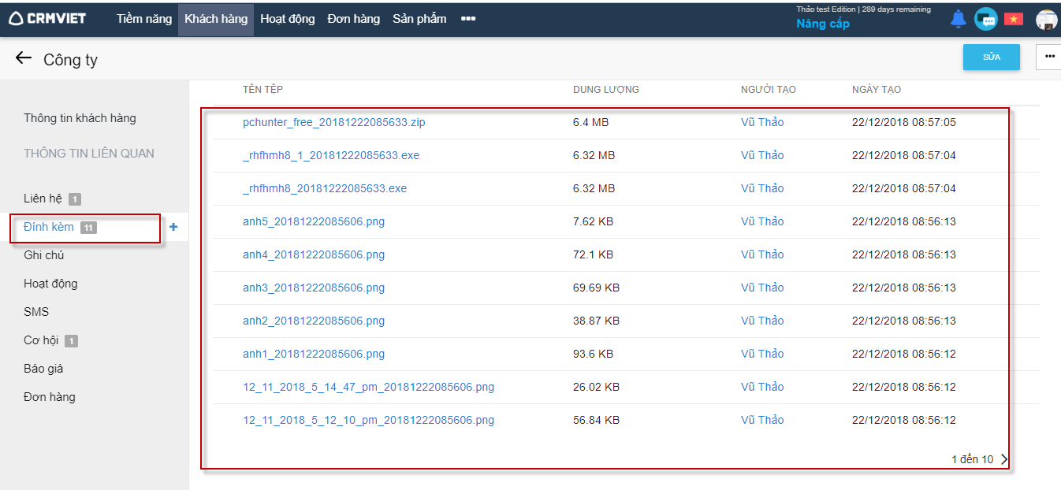Click the CRMVIET logo
Viewport: 1061px width, 490px height.
click(x=47, y=18)
